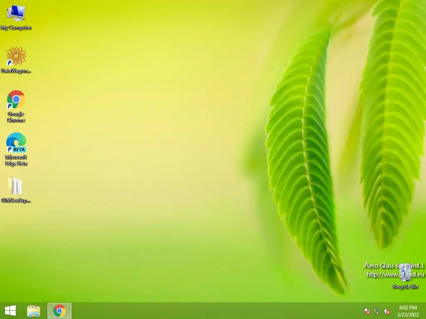This screenshot has width=426, height=319.
Task: Open File Explorer from the taskbar
Action: (x=34, y=311)
